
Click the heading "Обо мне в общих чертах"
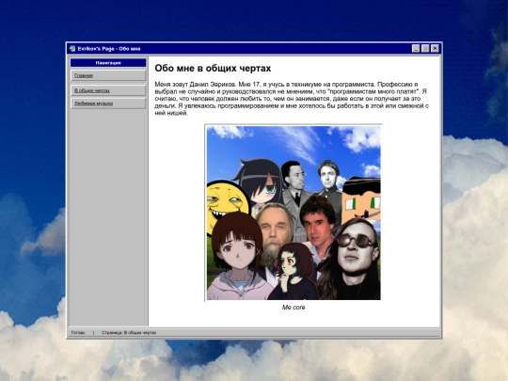(213, 69)
